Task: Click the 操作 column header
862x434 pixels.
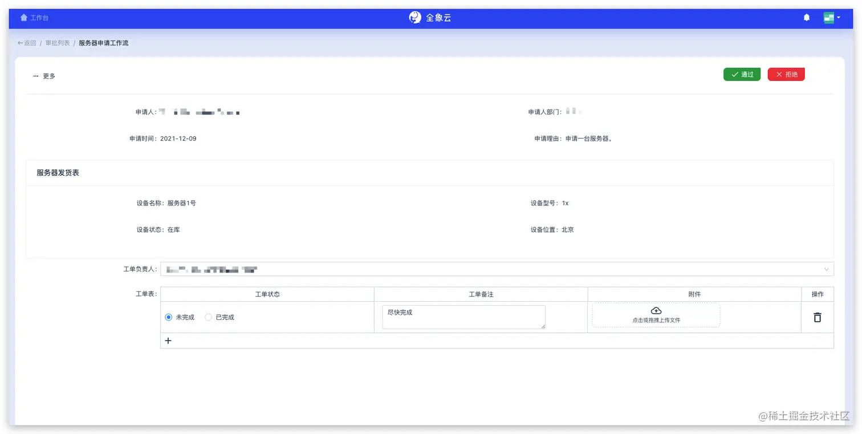Action: tap(818, 294)
